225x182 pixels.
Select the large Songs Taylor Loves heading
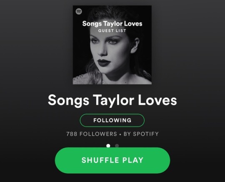112,101
